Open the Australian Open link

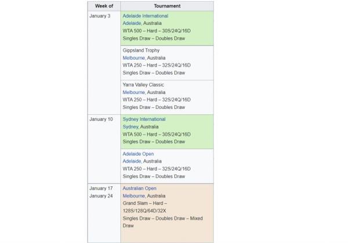click(139, 188)
